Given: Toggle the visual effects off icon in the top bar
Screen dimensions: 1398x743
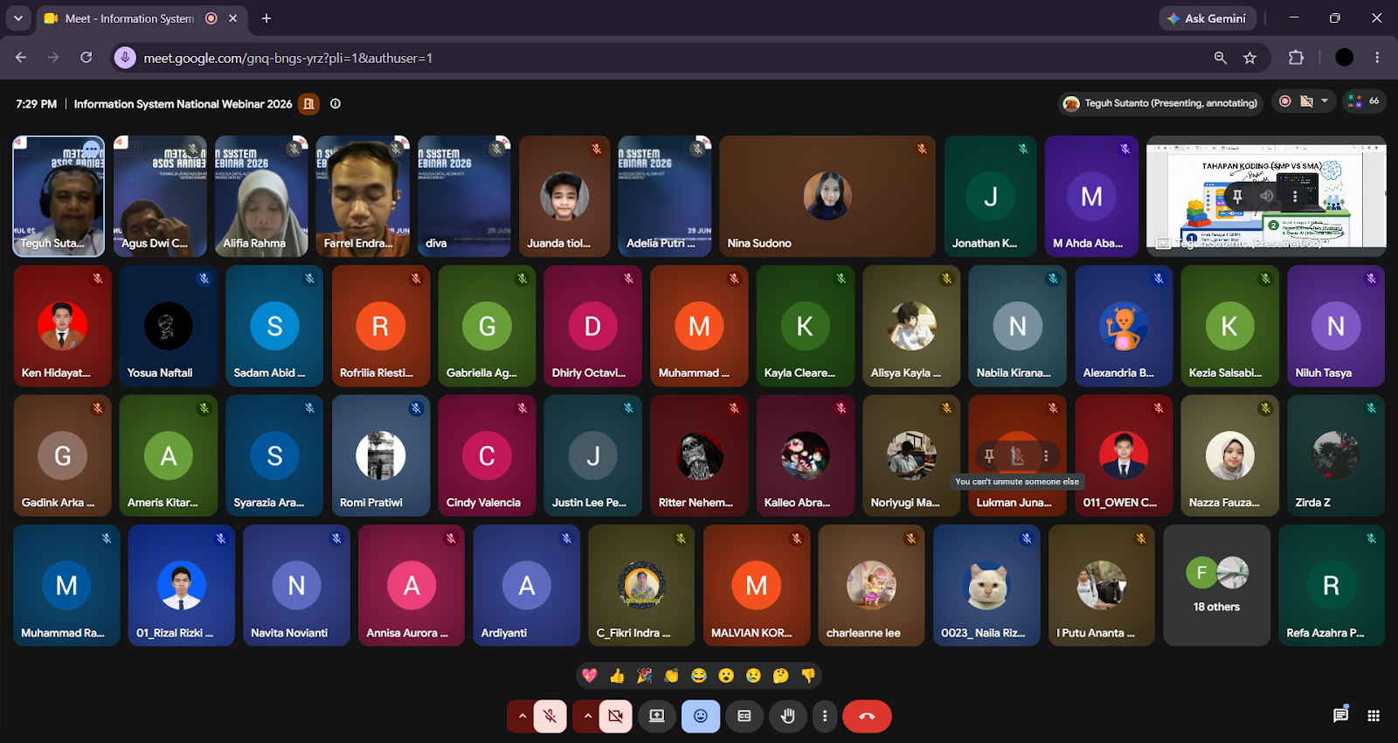Looking at the screenshot, I should [1307, 101].
